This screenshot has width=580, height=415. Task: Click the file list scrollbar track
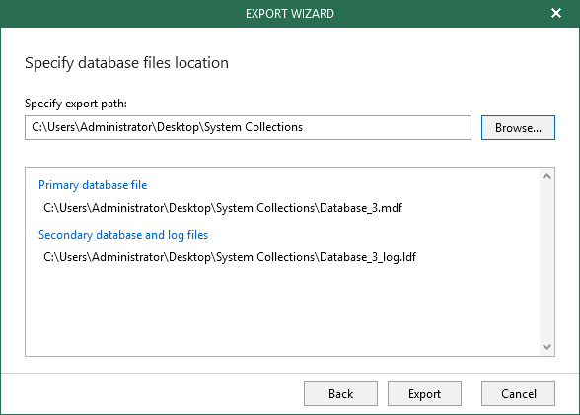(x=546, y=261)
